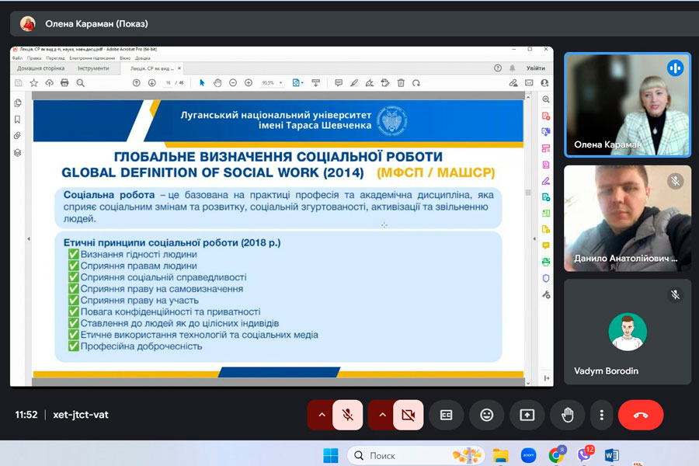The width and height of the screenshot is (699, 466).
Task: Open Find text magnifier in Acrobat toolbar
Action: (x=80, y=83)
